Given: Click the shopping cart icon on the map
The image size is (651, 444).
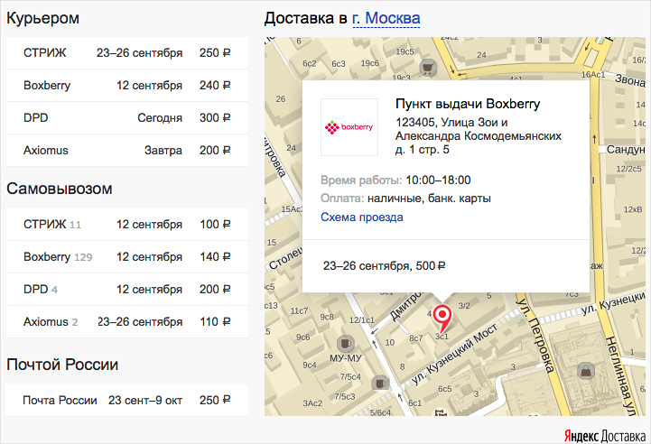Looking at the screenshot, I should tap(428, 67).
